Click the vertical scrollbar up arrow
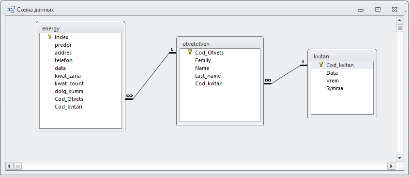The height and width of the screenshot is (177, 410). coord(399,20)
